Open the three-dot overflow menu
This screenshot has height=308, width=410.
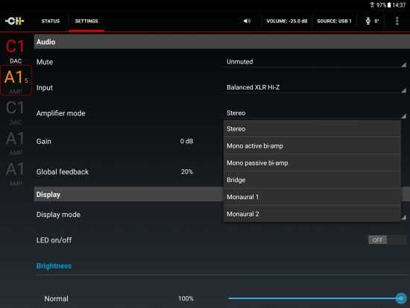click(x=397, y=21)
